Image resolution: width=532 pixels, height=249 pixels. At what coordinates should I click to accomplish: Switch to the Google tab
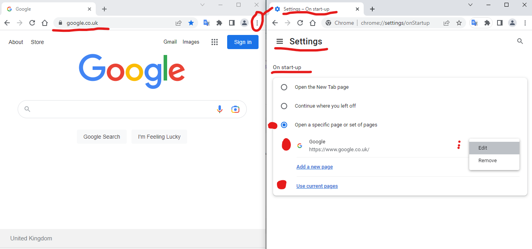(48, 9)
